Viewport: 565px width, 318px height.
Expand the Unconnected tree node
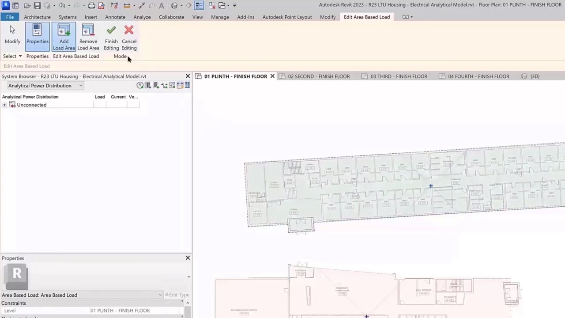4,105
